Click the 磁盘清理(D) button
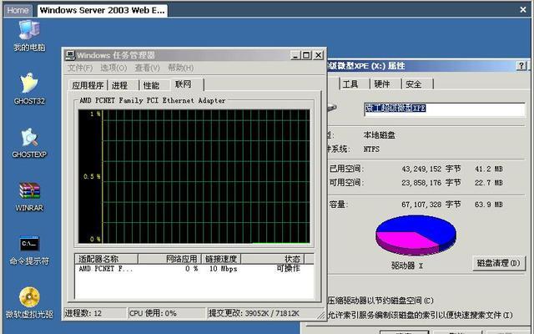 (499, 263)
